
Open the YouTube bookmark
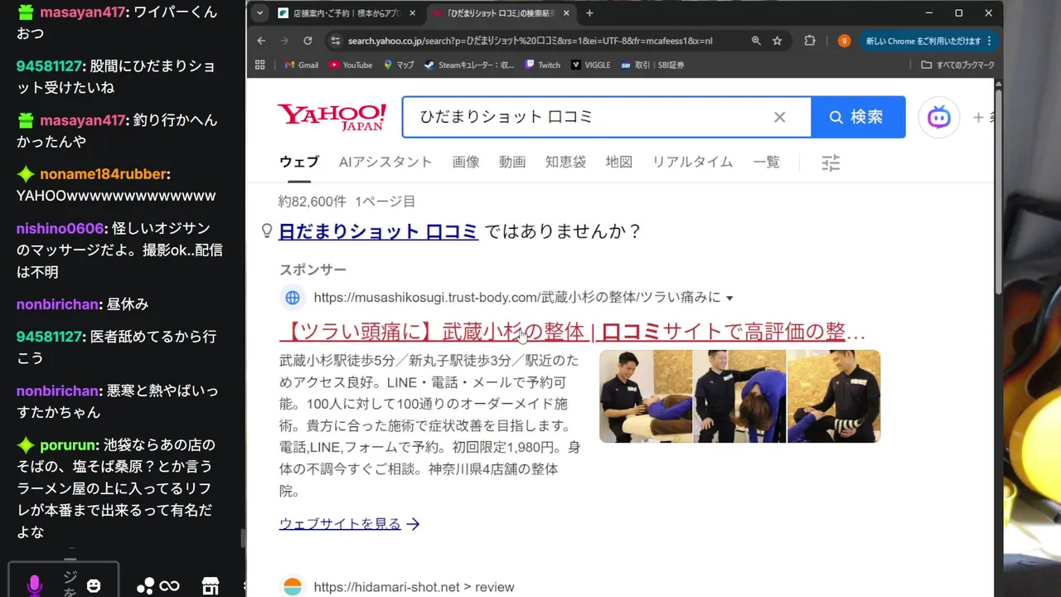(x=351, y=65)
